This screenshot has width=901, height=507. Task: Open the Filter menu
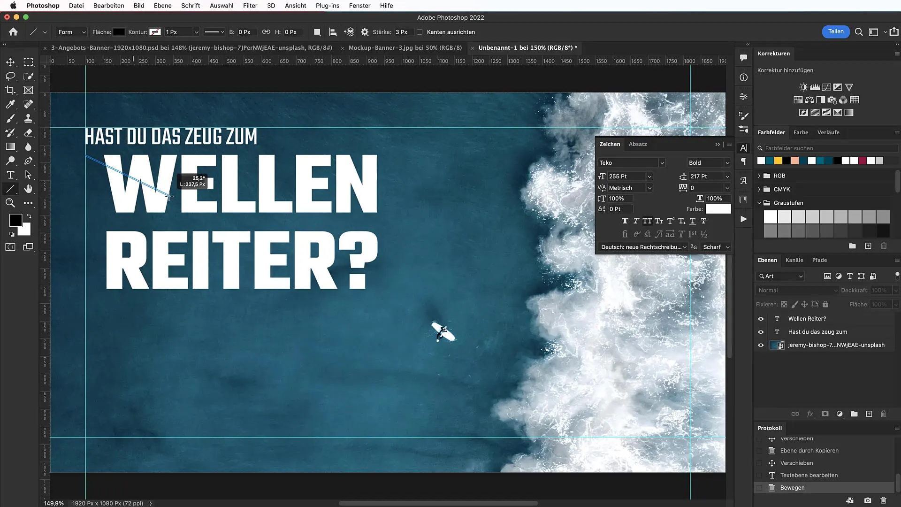coord(250,6)
